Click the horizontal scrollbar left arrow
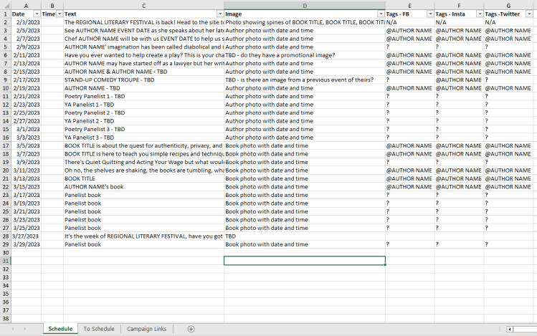The height and width of the screenshot is (336, 537). point(510,329)
